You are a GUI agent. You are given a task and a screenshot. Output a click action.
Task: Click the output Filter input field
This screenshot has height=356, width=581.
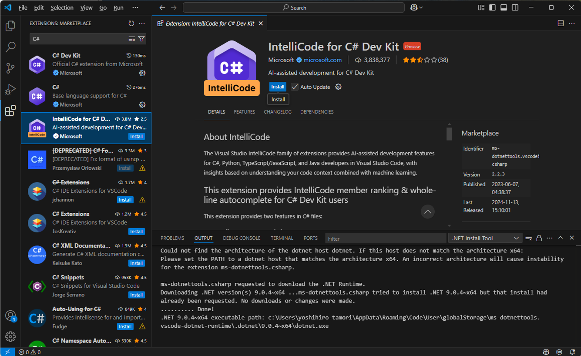point(385,238)
